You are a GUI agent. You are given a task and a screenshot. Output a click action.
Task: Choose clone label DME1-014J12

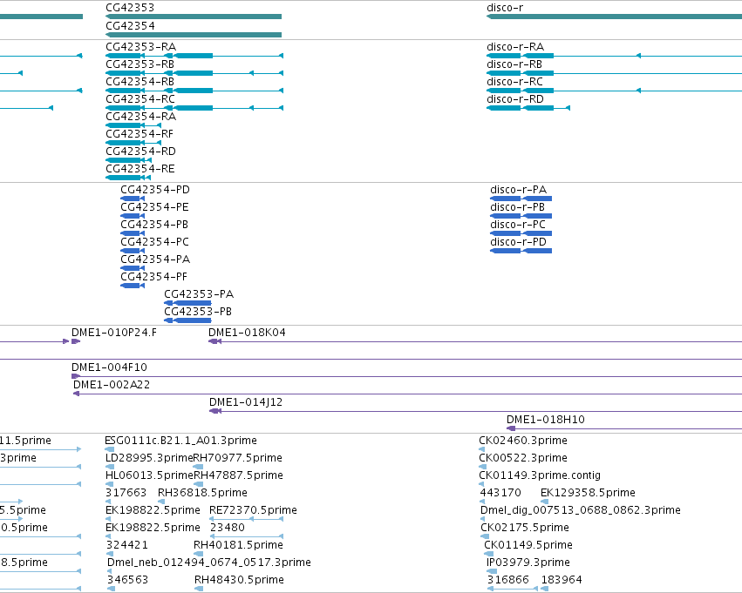[246, 402]
